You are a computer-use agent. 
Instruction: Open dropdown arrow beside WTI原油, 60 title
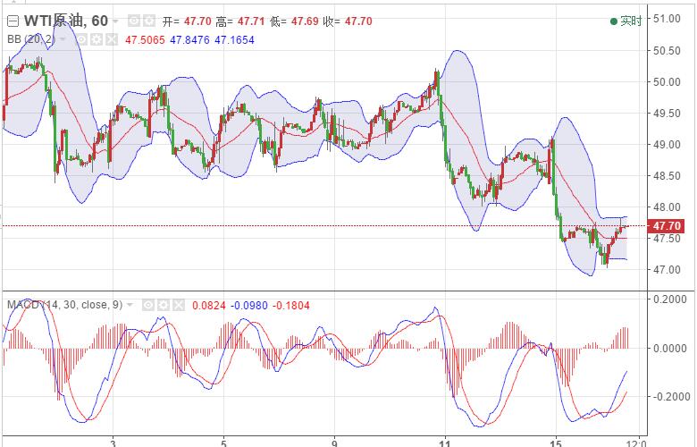tap(115, 21)
